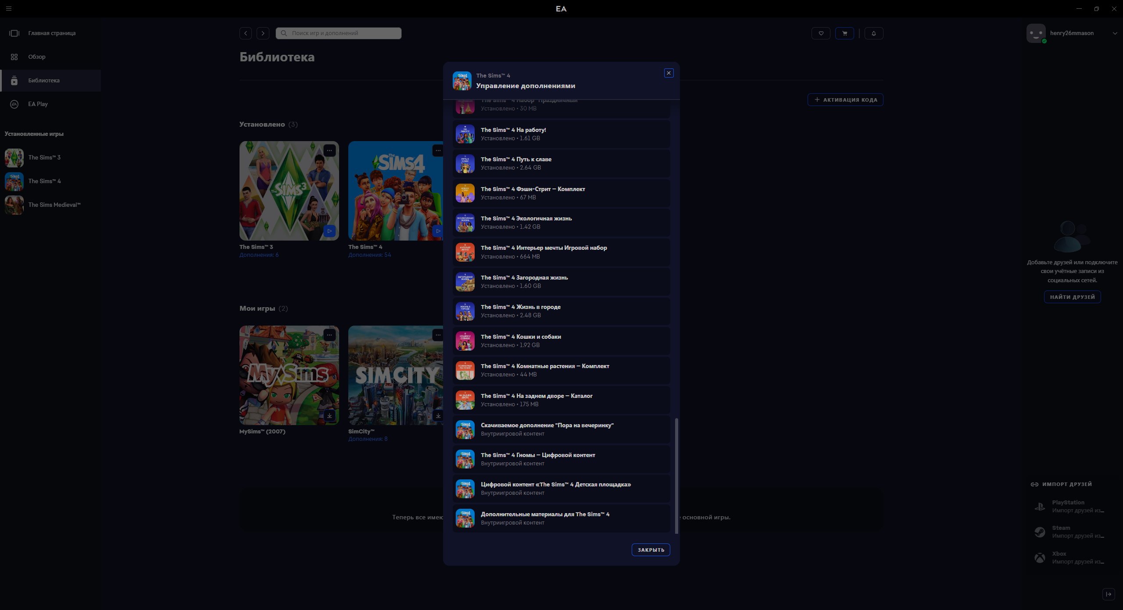Viewport: 1123px width, 610px height.
Task: Click The Sims 4 icon in the dialog header
Action: [462, 81]
